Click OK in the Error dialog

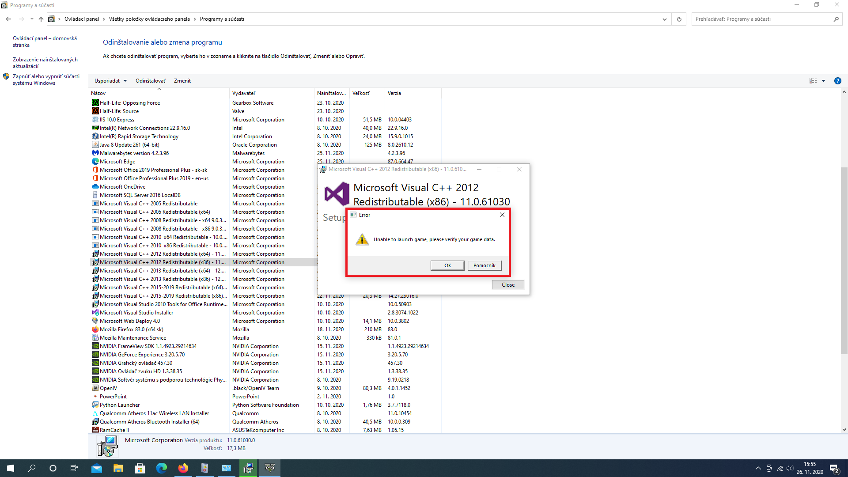[447, 265]
